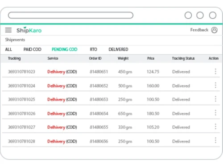Viewport: 223px width, 167px height.
Task: Click the 105.20 price value
Action: 153,127
